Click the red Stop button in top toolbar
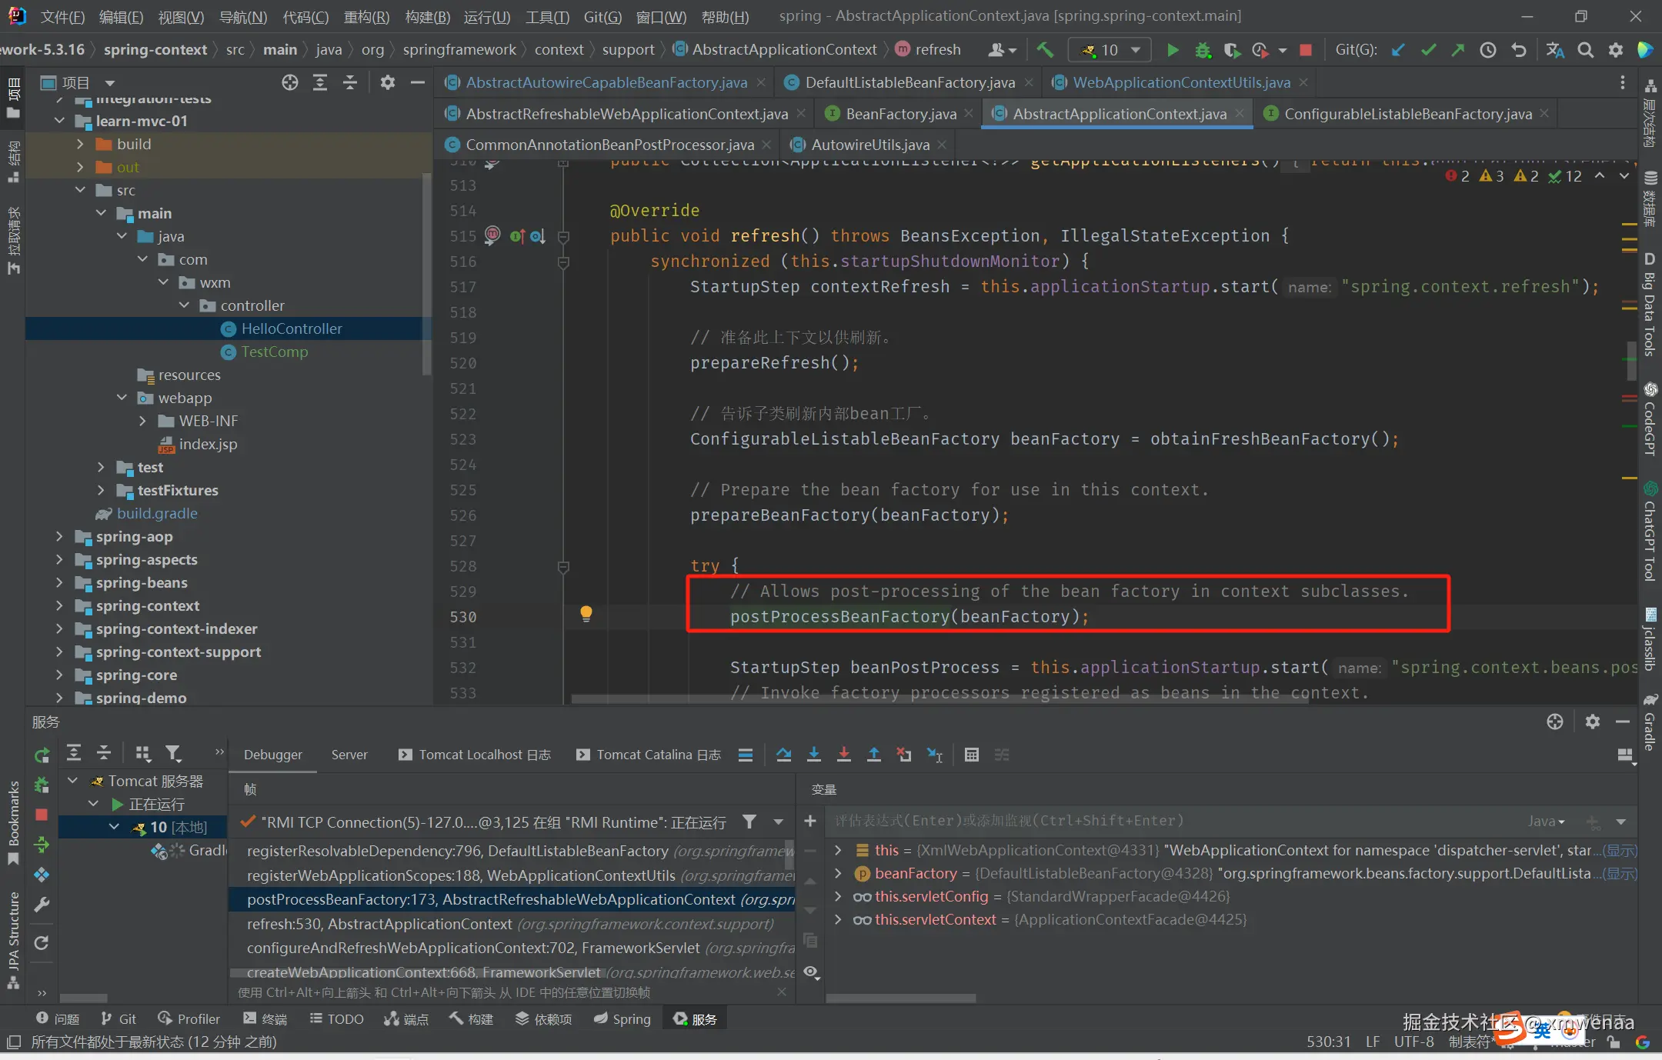The height and width of the screenshot is (1060, 1662). tap(1306, 50)
